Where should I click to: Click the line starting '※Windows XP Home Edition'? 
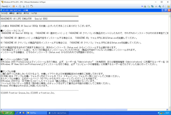(x=79, y=64)
